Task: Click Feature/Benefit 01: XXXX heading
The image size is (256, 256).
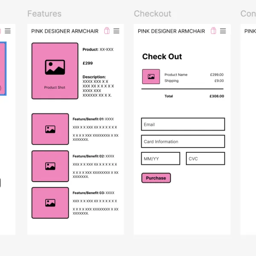Action: [93, 119]
